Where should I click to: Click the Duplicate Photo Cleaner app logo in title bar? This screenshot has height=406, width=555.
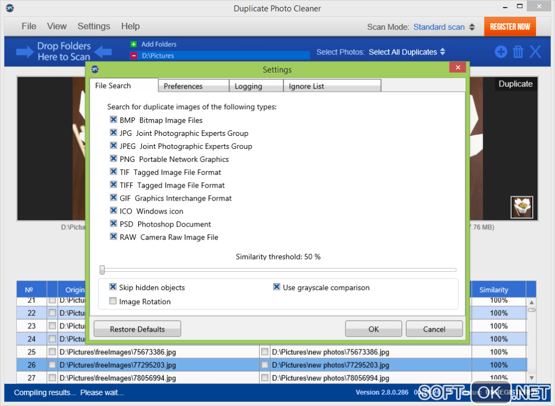10,8
